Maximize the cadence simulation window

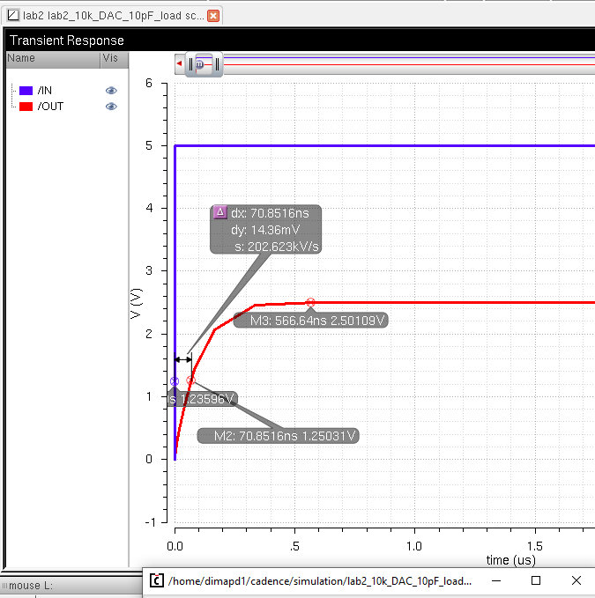[536, 581]
